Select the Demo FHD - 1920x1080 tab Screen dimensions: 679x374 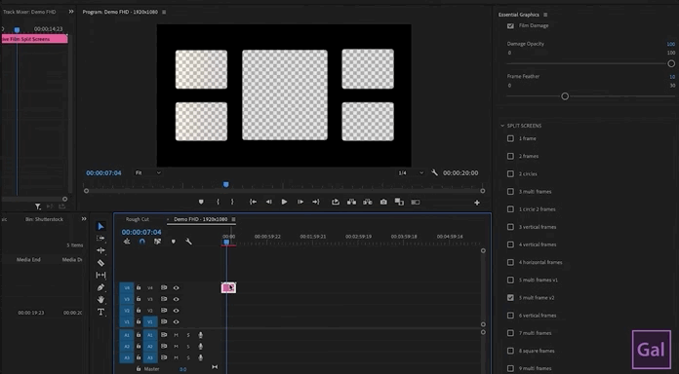201,219
